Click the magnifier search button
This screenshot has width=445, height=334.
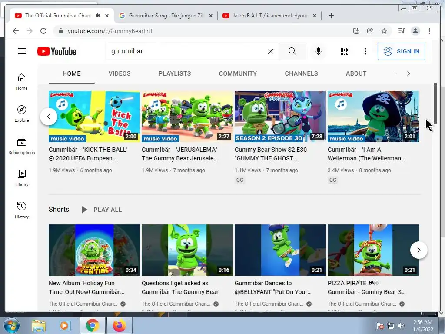[x=292, y=51]
